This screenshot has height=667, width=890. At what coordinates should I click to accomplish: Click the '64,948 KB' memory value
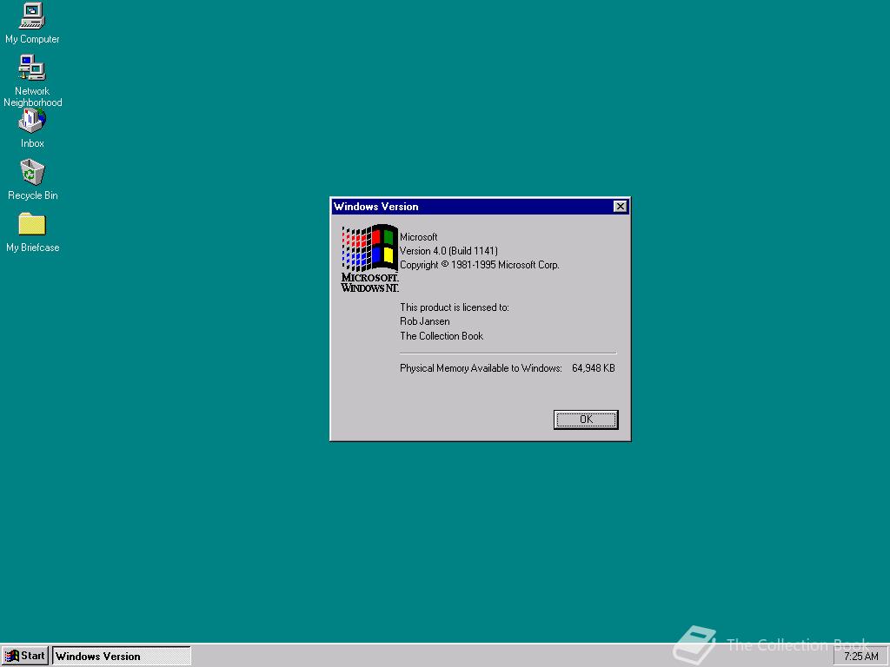(x=593, y=368)
